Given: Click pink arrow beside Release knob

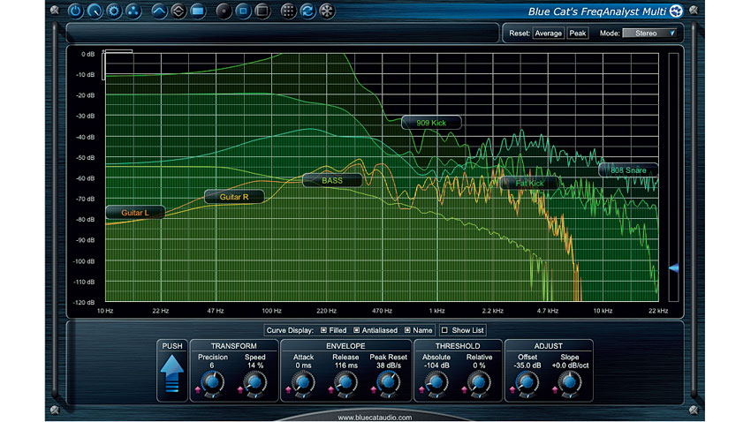Looking at the screenshot, I should point(331,390).
